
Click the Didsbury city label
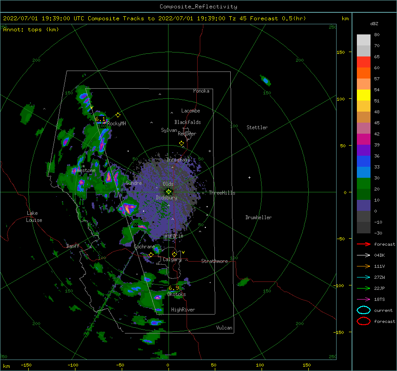[167, 198]
